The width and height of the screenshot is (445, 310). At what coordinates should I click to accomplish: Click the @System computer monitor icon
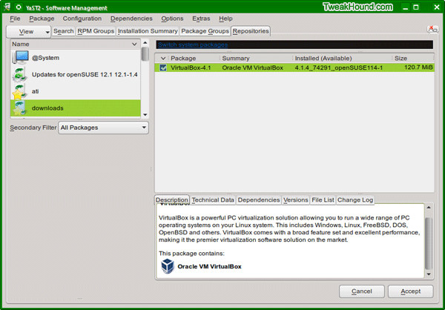tap(21, 58)
